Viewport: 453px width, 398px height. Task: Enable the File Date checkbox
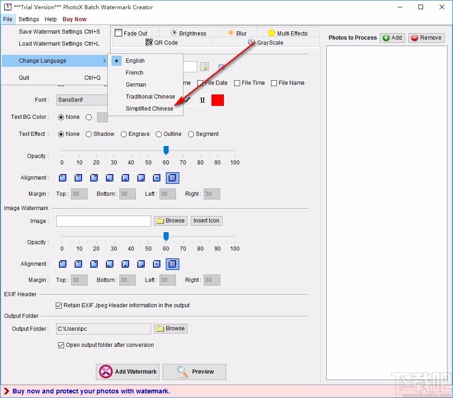point(200,83)
